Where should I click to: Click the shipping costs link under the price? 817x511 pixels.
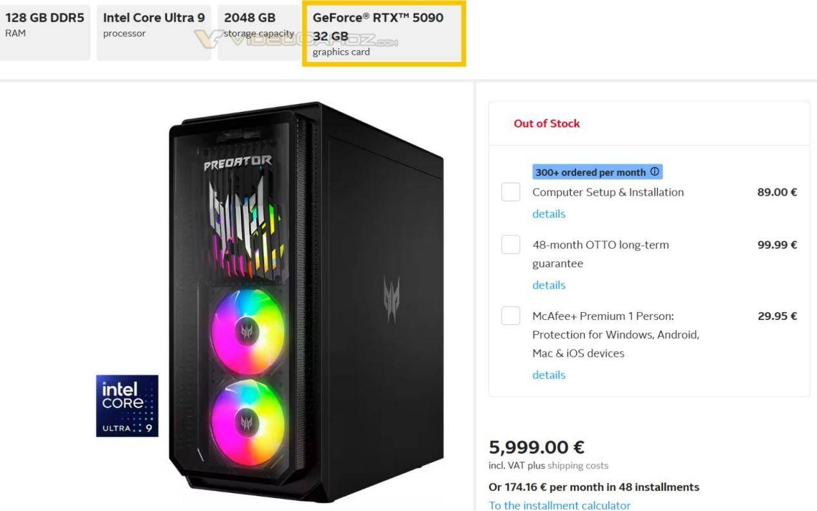tap(578, 465)
